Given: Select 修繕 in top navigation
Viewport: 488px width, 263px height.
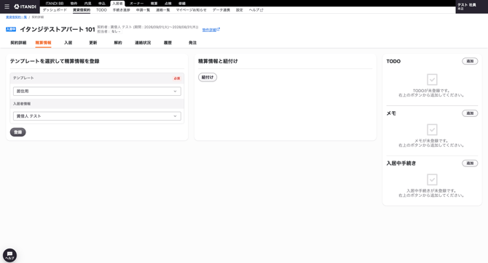Looking at the screenshot, I should [x=182, y=4].
